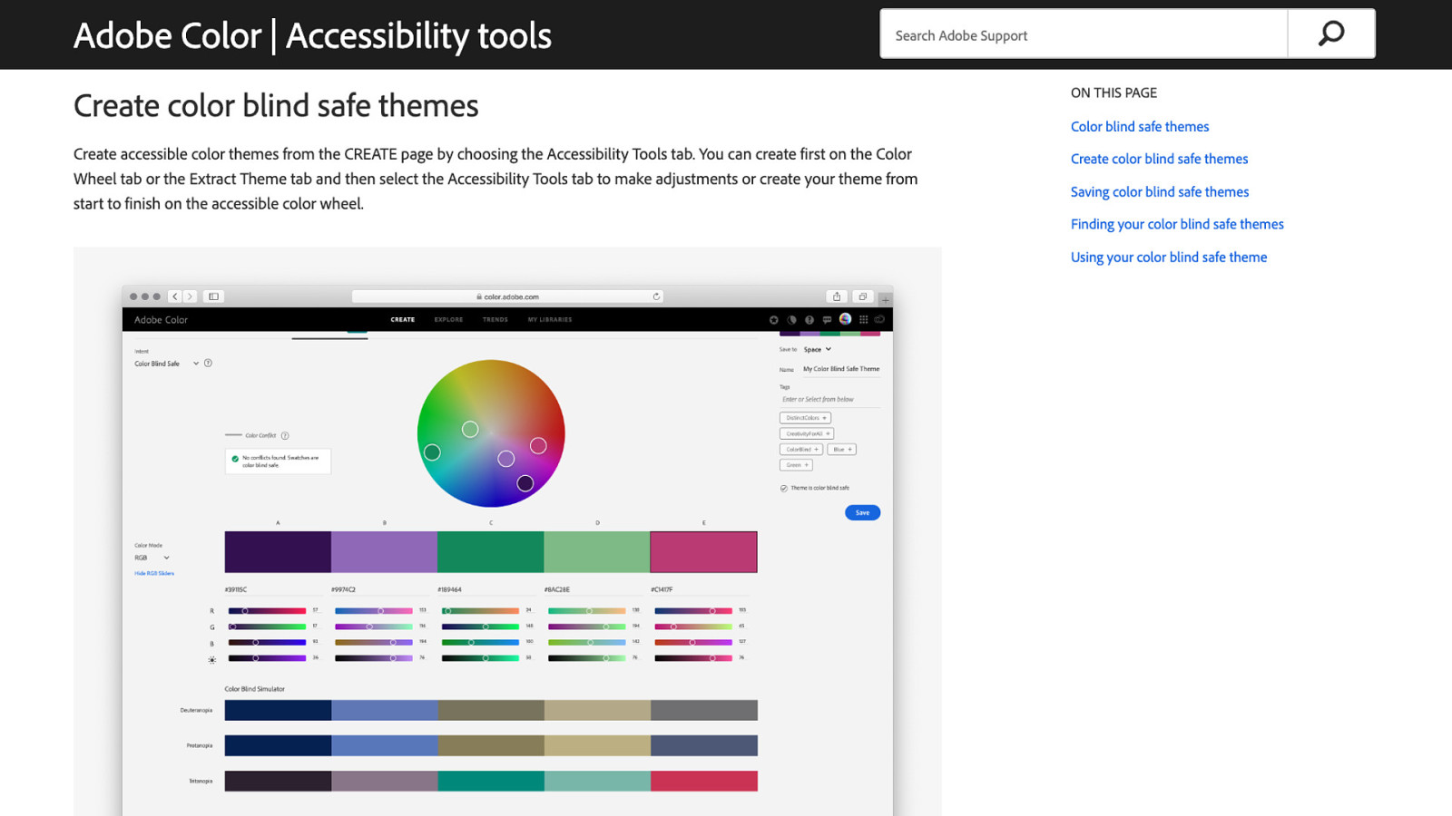Add the Green tag
1452x816 pixels.
(x=796, y=465)
